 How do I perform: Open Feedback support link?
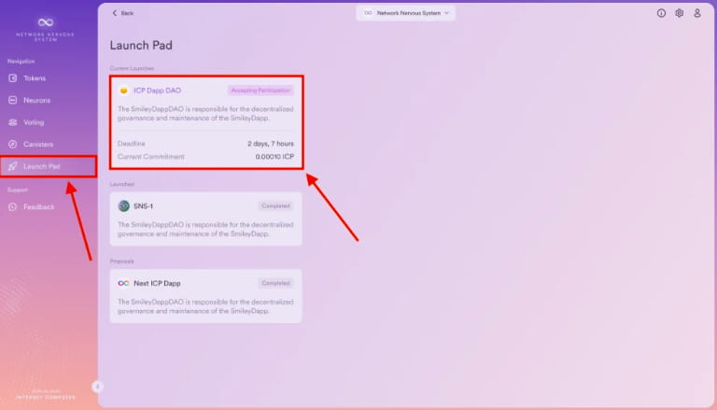pos(39,206)
